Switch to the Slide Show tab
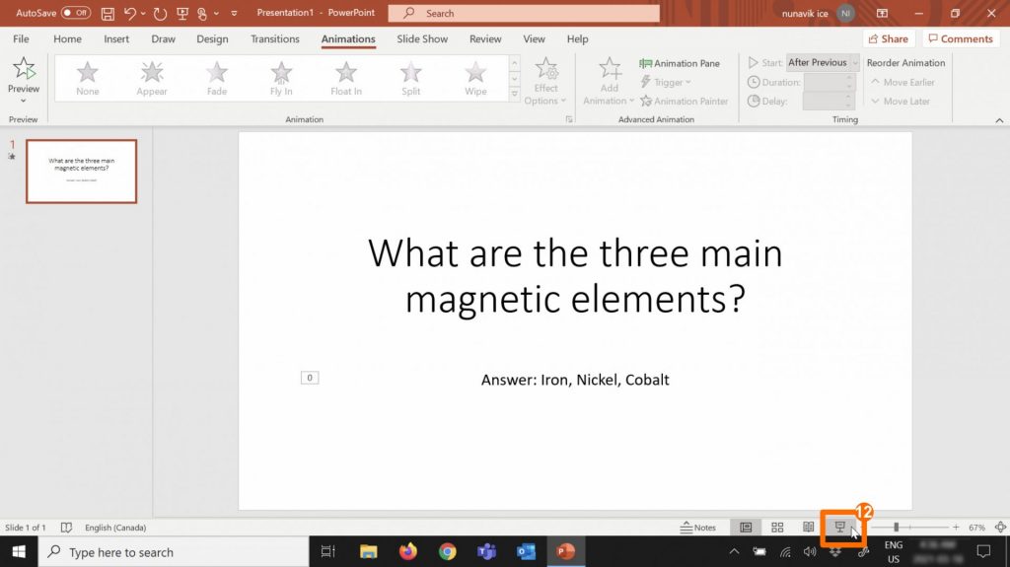 [422, 39]
